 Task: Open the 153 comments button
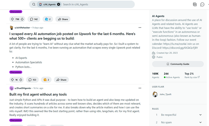click(x=32, y=80)
